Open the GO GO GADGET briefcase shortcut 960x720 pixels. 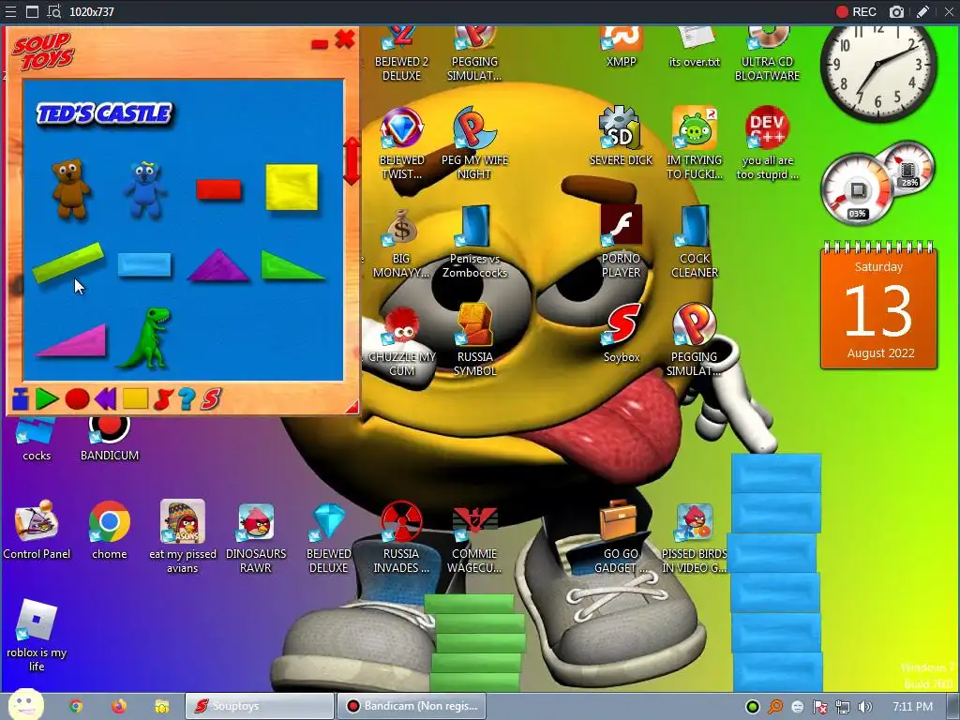pos(621,537)
